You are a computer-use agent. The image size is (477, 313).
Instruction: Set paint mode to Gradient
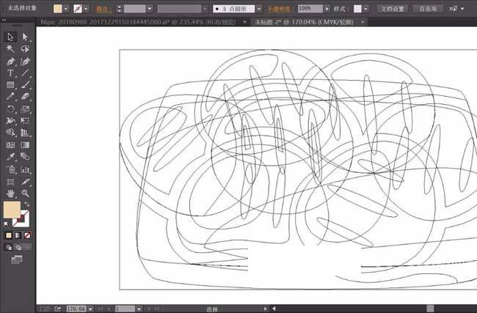click(18, 235)
